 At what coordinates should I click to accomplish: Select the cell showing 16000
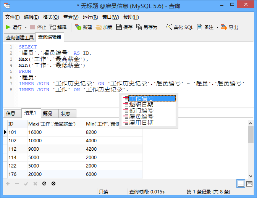[x=56, y=132]
